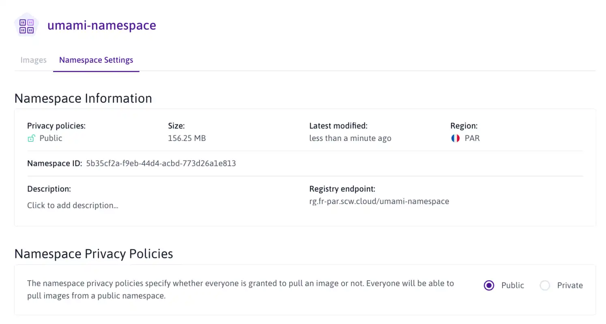Select the Private radio button
The height and width of the screenshot is (324, 606).
[545, 286]
